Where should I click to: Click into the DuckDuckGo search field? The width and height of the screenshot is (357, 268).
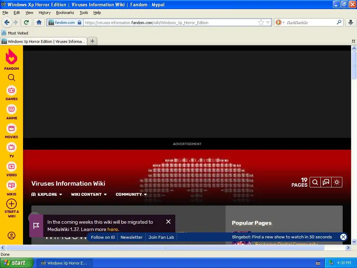pyautogui.click(x=311, y=22)
